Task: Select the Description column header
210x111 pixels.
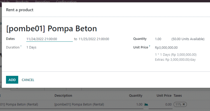Action: tap(63, 95)
